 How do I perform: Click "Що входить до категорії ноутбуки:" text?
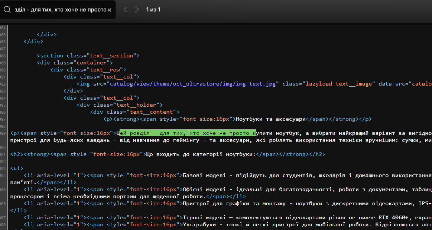(x=201, y=154)
